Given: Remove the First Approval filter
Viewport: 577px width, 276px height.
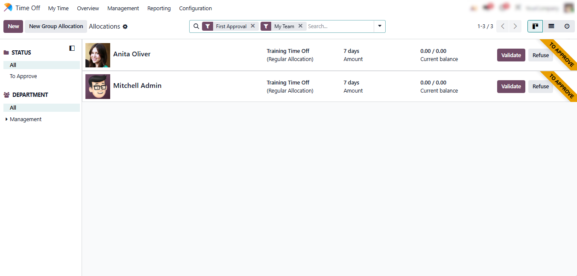Looking at the screenshot, I should [x=253, y=26].
